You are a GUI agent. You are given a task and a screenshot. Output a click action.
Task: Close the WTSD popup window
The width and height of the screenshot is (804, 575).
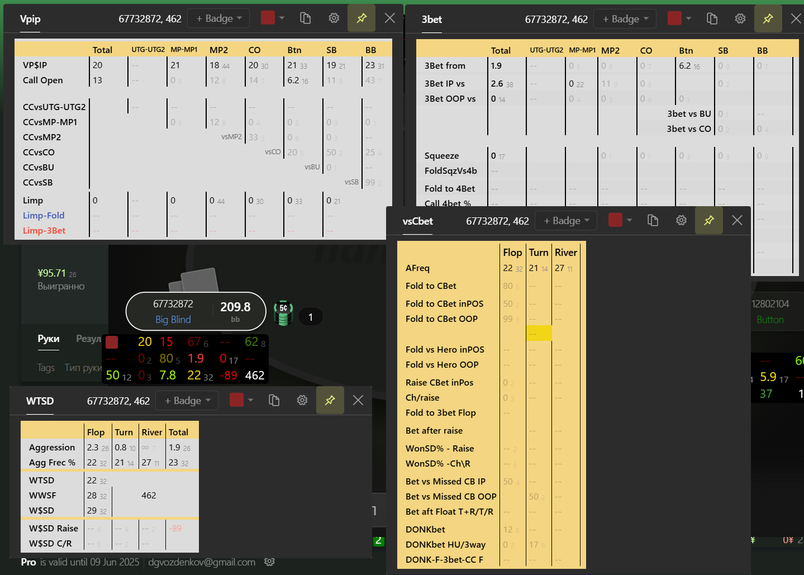(x=358, y=401)
